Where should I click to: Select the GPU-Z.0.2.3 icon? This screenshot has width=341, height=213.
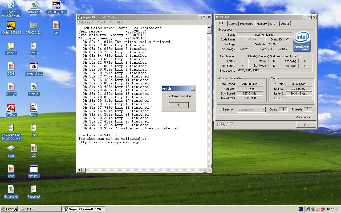coord(34,28)
